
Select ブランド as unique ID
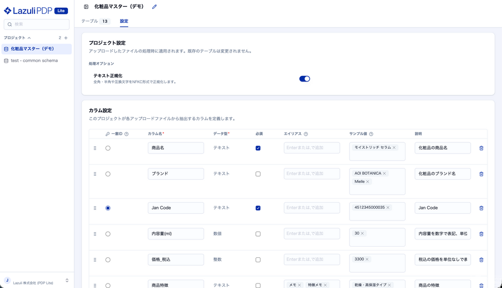pyautogui.click(x=108, y=174)
